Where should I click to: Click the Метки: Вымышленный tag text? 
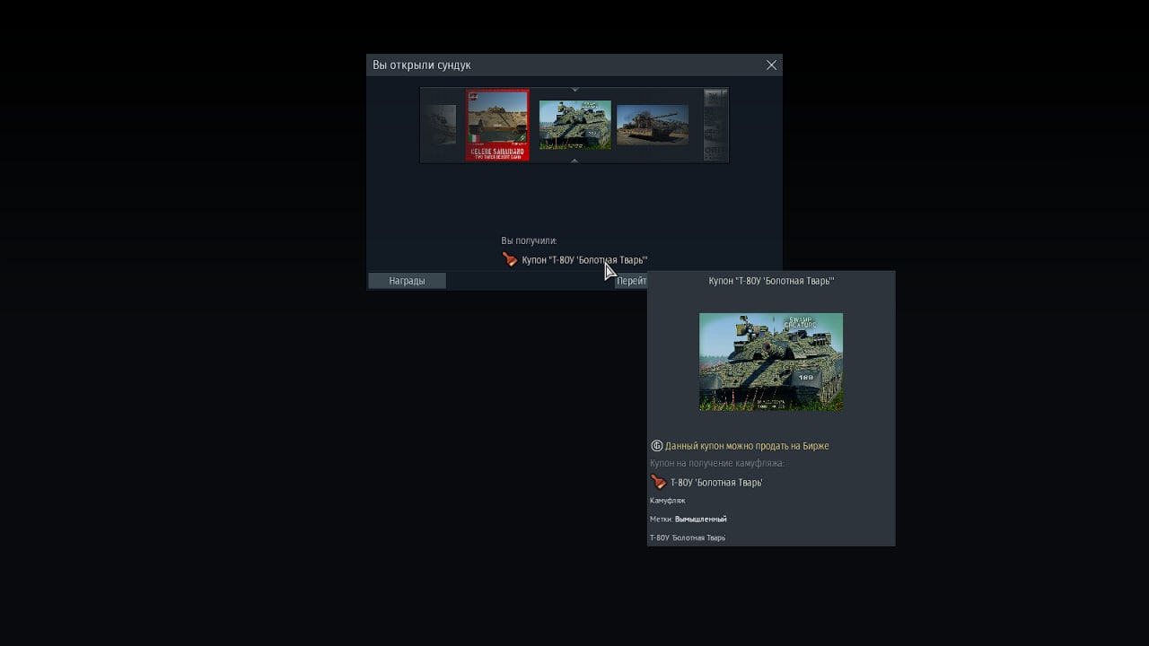pos(688,519)
